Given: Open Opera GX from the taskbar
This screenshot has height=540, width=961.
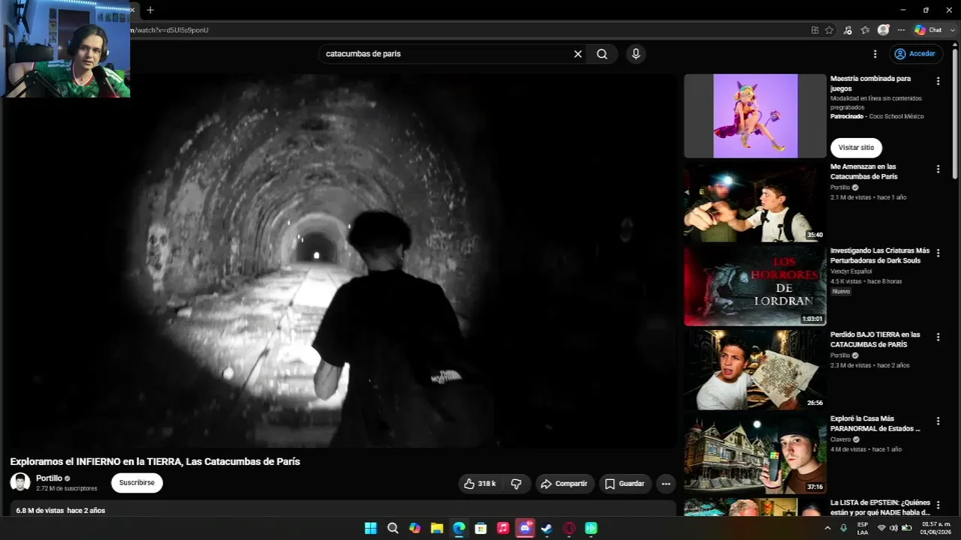Looking at the screenshot, I should 569,528.
